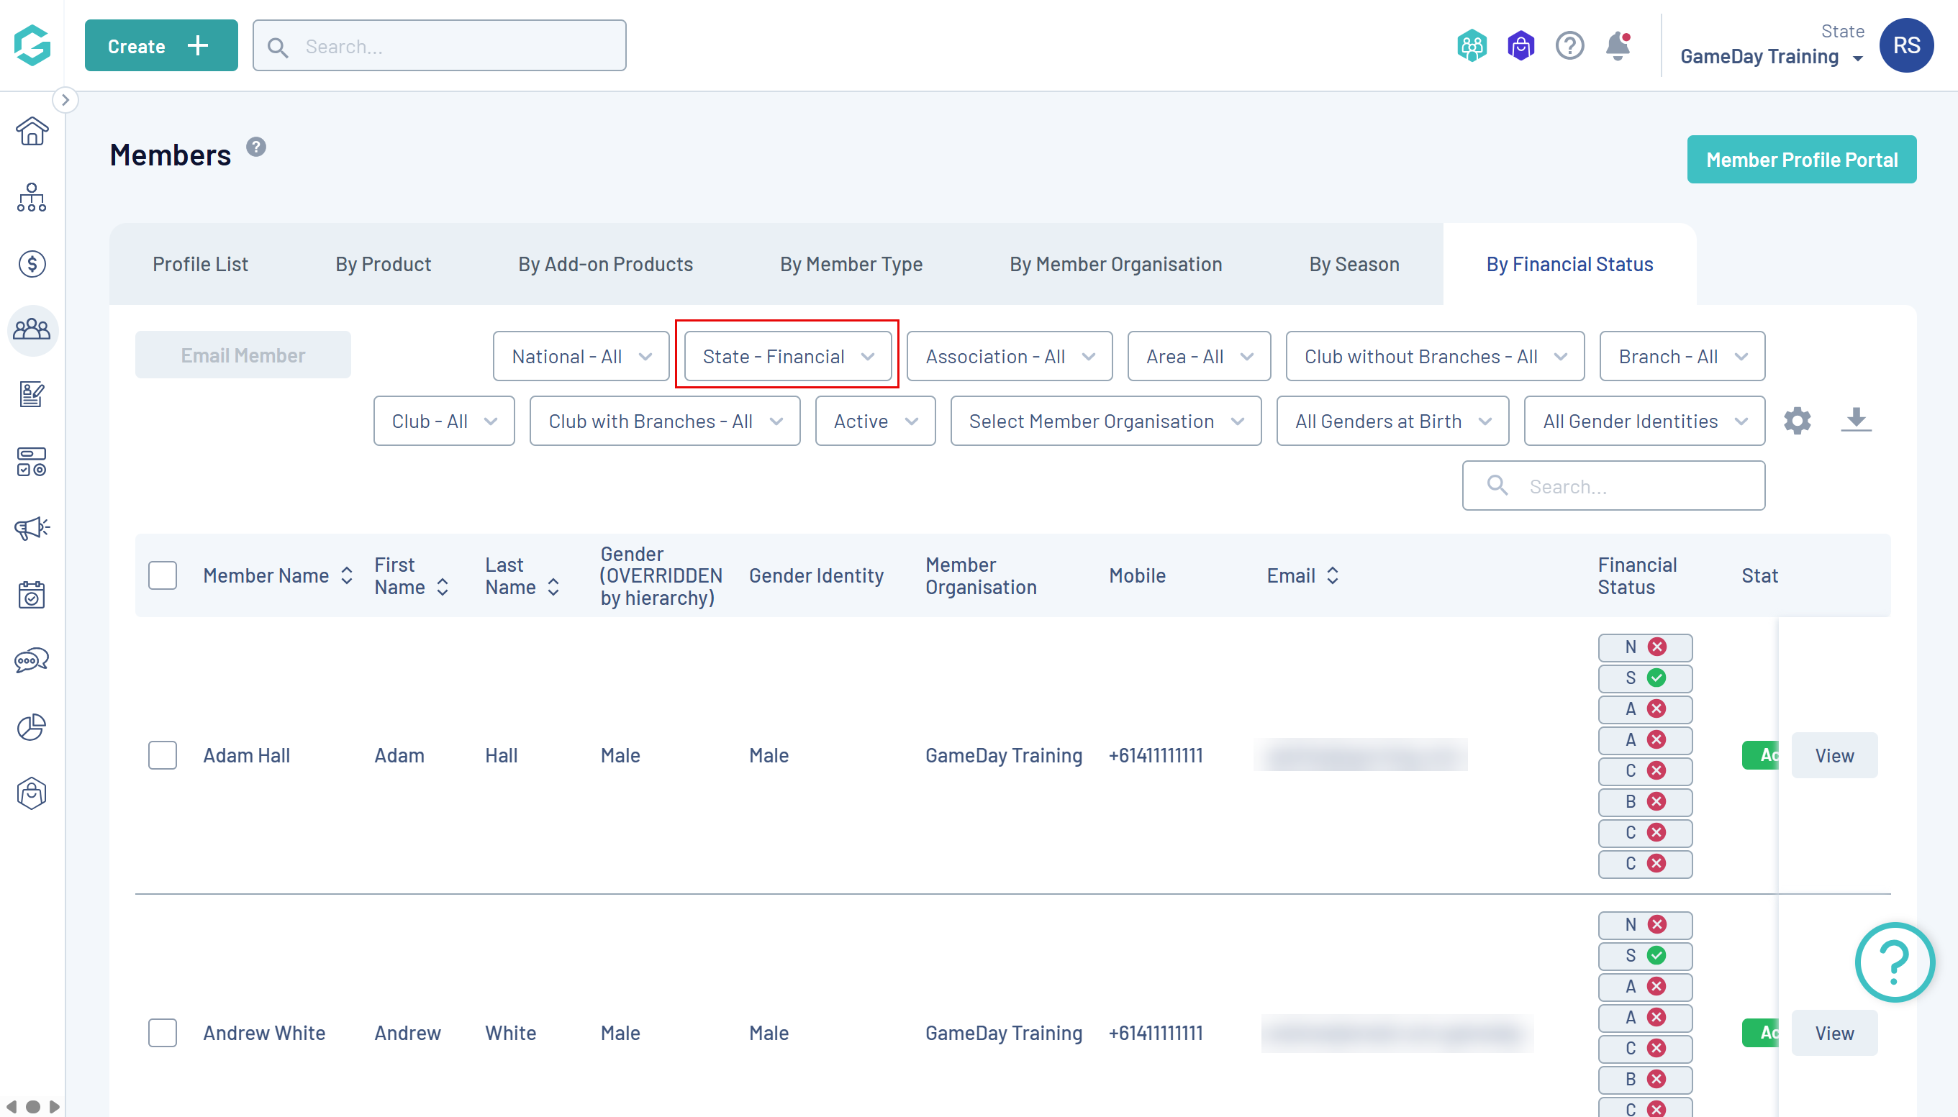Expand the Active status dropdown
Viewport: 1958px width, 1117px height.
(875, 421)
